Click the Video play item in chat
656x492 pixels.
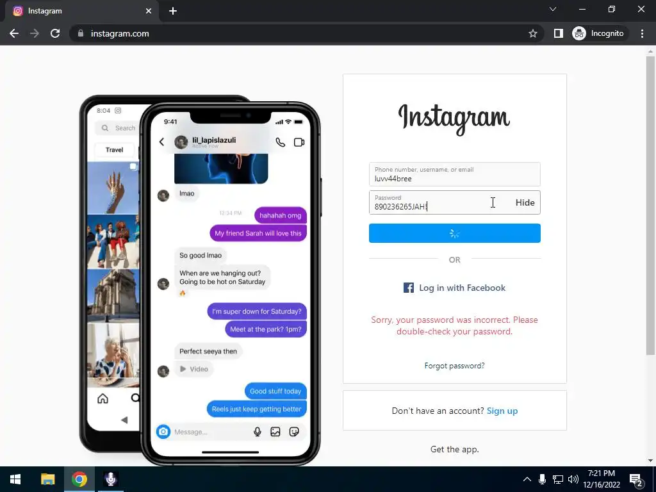coord(193,369)
